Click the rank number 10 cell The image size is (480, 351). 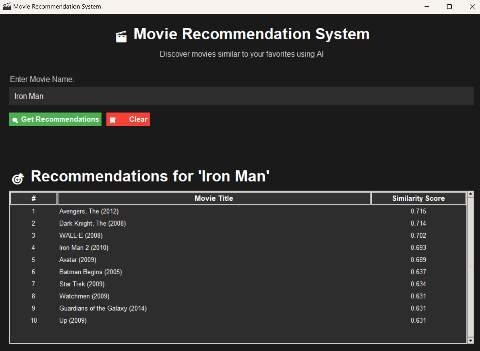(34, 320)
